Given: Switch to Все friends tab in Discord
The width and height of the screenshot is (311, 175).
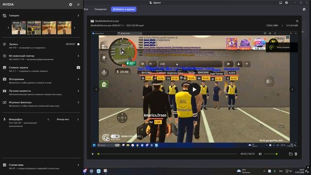Looking at the screenshot, I should tap(86, 9).
